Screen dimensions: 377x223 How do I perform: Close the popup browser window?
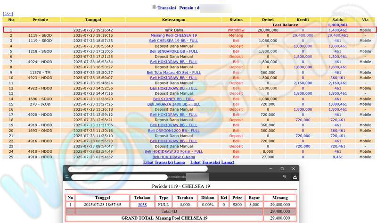pyautogui.click(x=294, y=168)
